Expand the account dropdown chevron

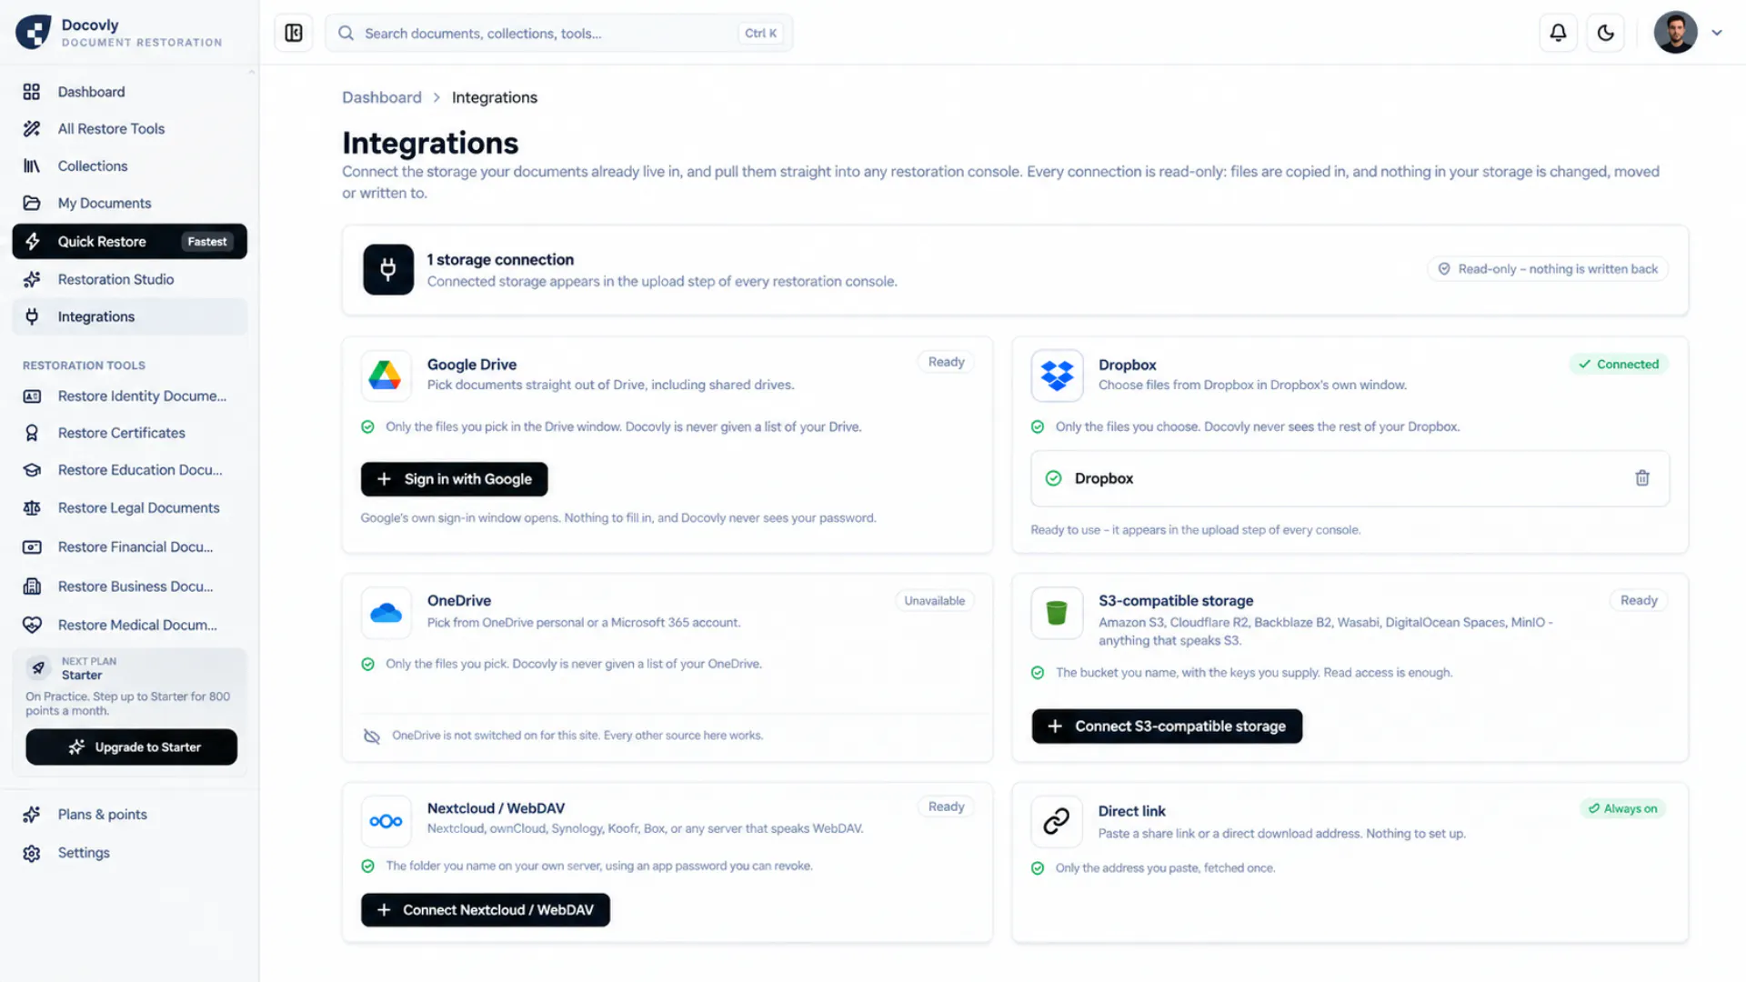coord(1717,33)
